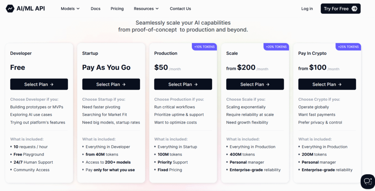Image resolution: width=375 pixels, height=191 pixels.
Task: Click the +10% TOKENS badge on Production
Action: 204,47
